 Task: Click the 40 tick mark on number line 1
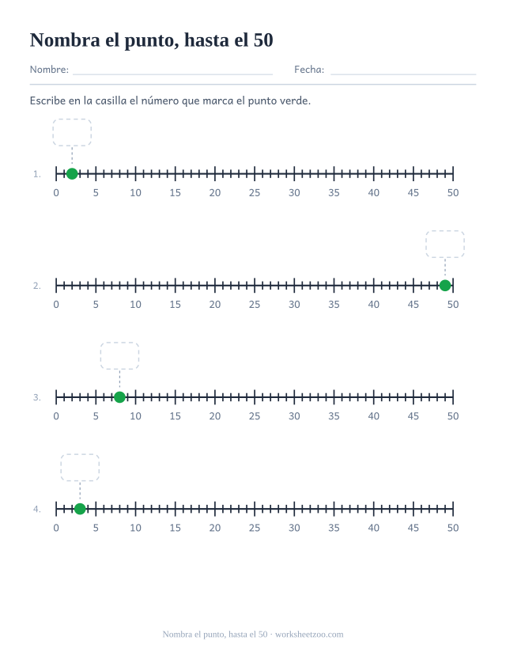[x=373, y=173]
